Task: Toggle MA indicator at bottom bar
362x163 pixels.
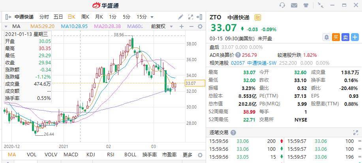Action: click(x=12, y=155)
